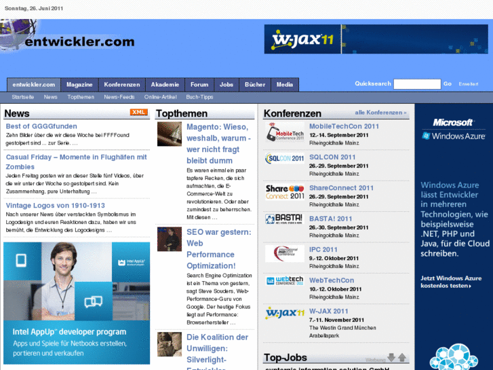This screenshot has height=370, width=493.
Task: Open the Microsoft Windows Azure logo ad
Action: tap(454, 129)
